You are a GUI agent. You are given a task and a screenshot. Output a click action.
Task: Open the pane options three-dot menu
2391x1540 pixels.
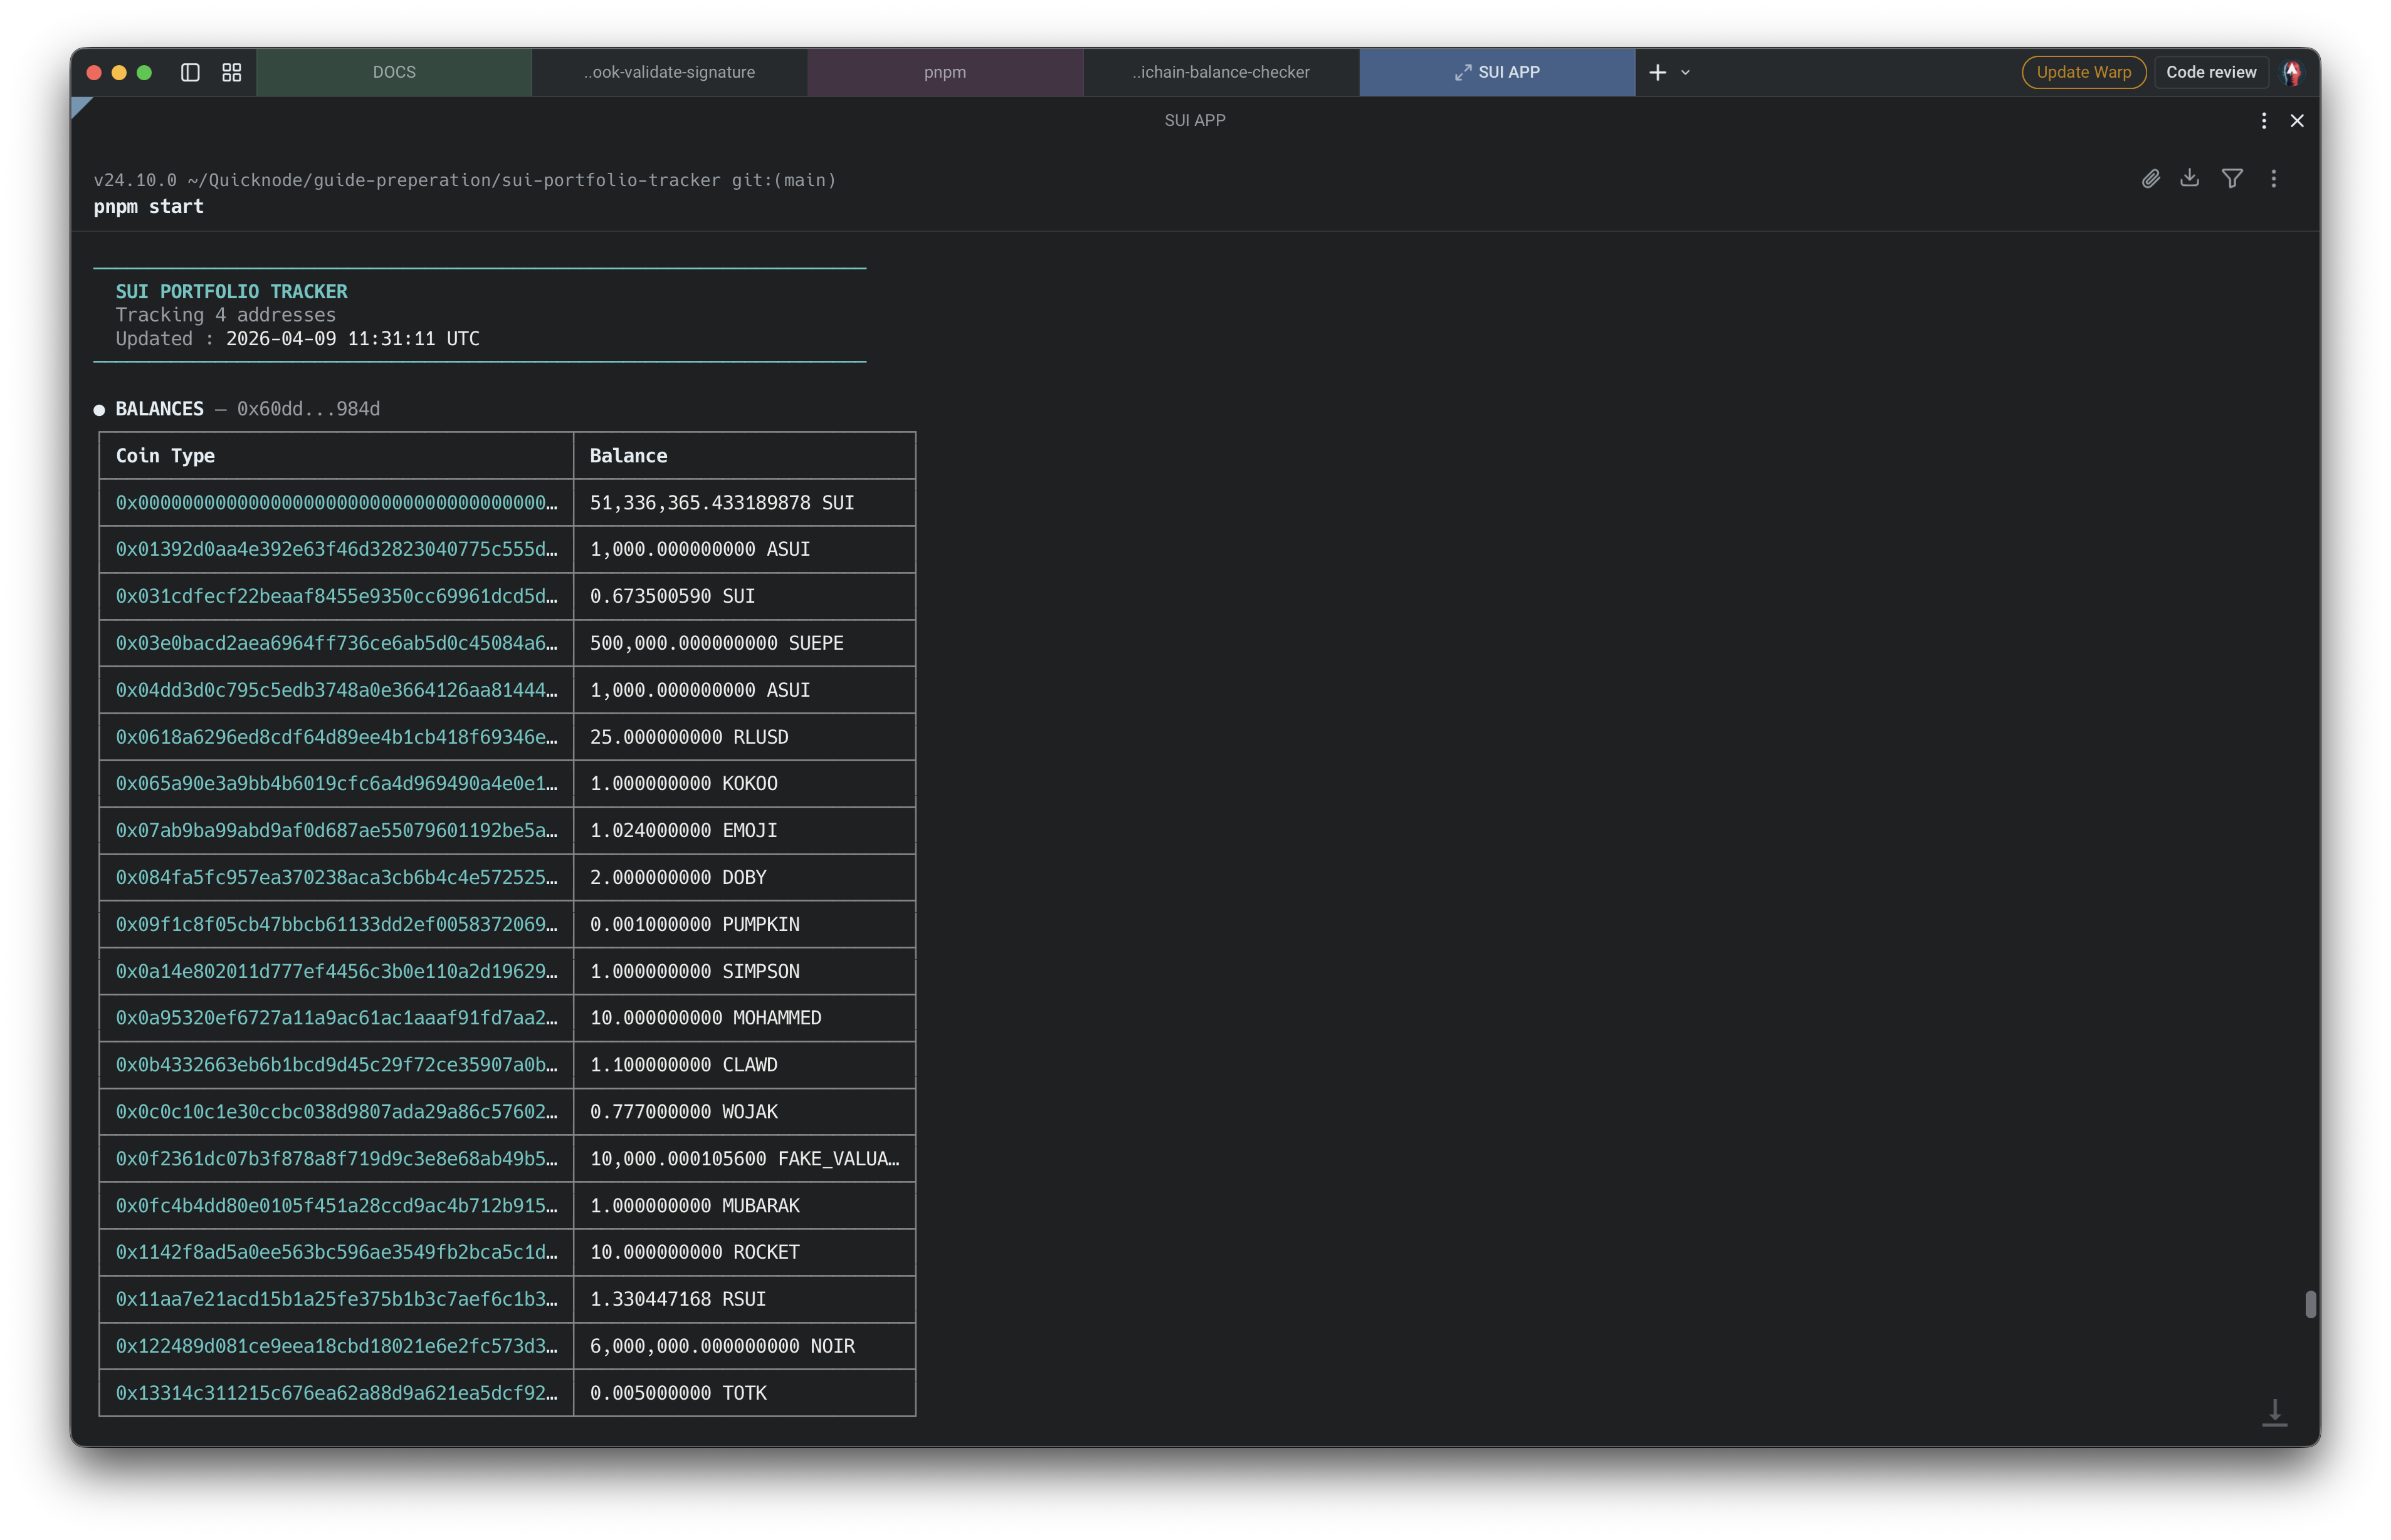click(2264, 120)
